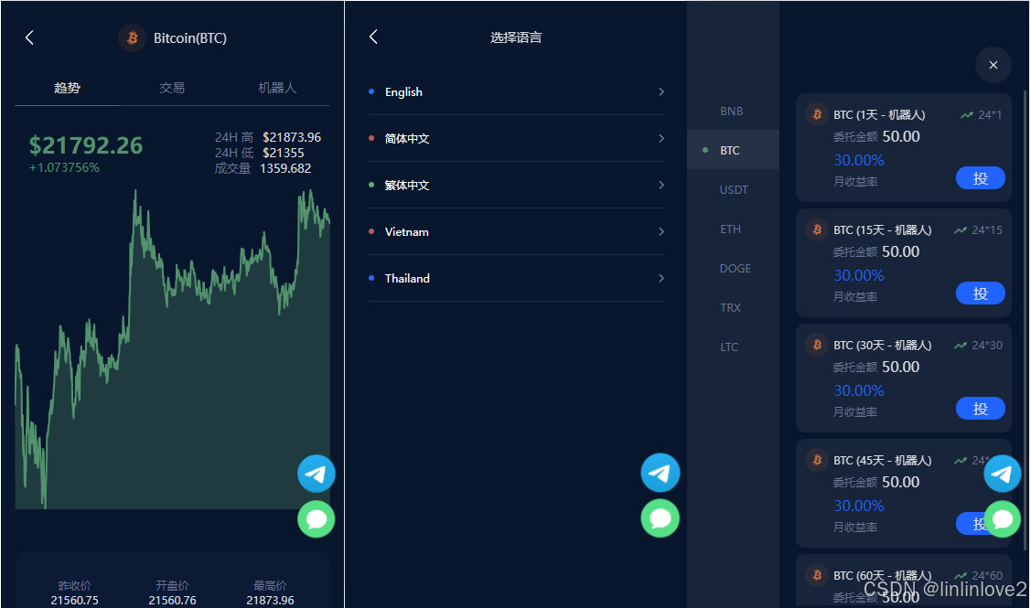
Task: Switch to 机器人 tab
Action: (x=277, y=88)
